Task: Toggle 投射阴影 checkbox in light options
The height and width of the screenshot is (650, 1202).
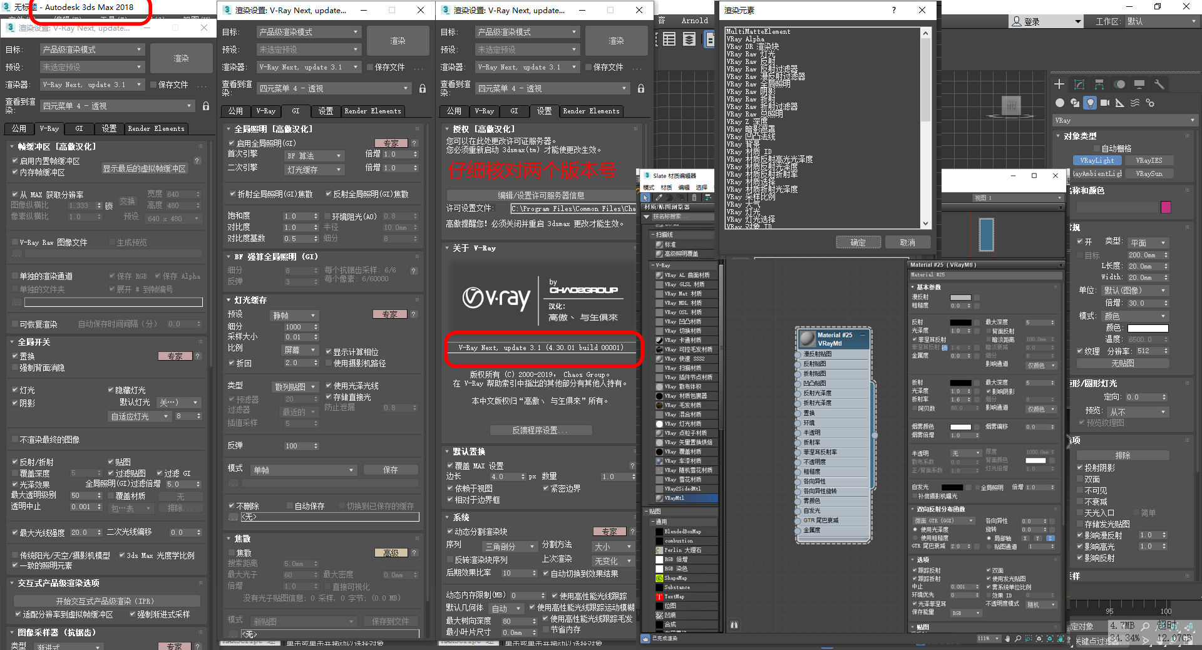Action: pyautogui.click(x=1081, y=468)
